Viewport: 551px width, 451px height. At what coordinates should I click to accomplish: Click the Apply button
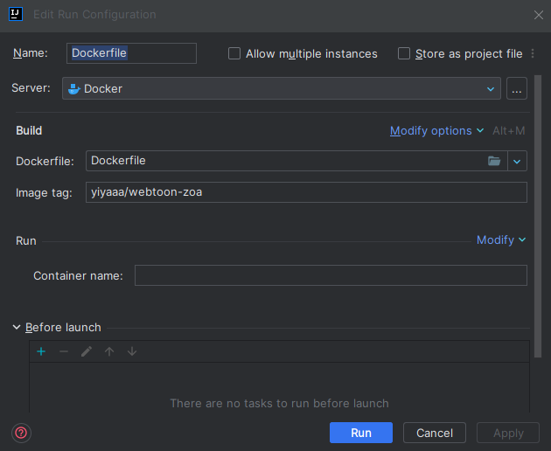click(x=508, y=433)
